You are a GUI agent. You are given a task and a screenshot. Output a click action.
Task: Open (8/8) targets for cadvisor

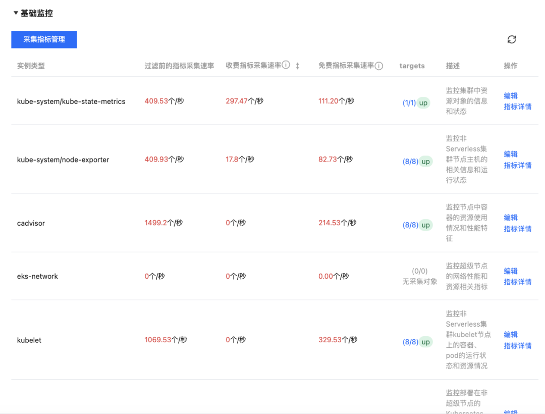coord(410,225)
